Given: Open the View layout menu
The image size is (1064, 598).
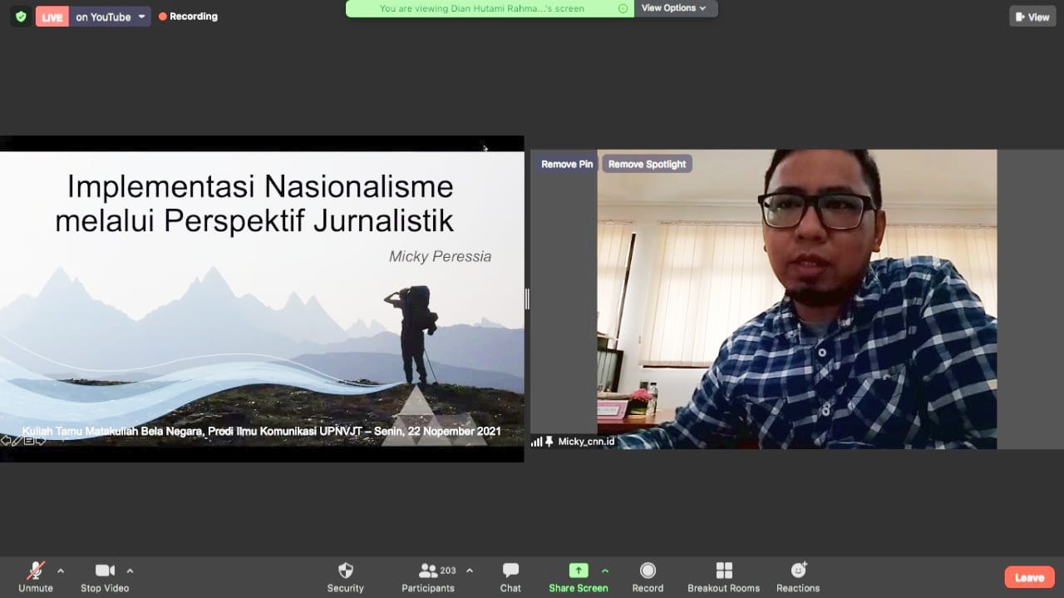Looking at the screenshot, I should coord(1032,17).
